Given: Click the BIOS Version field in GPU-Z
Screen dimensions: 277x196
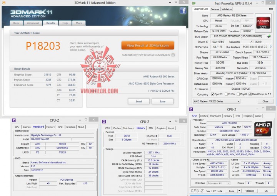Looking at the screenshot, I should pos(238,36).
